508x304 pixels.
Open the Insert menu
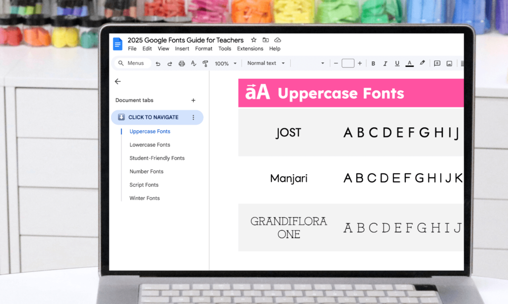(182, 49)
